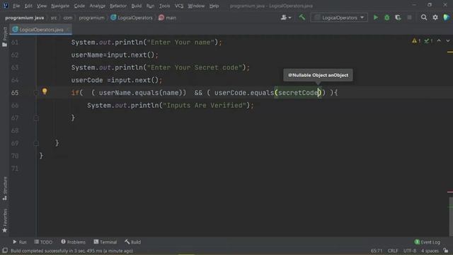Open the Terminal tool window tab
Image resolution: width=453 pixels, height=255 pixels.
click(105, 242)
